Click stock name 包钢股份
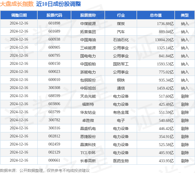This screenshot has height=173, width=195. click(88, 80)
